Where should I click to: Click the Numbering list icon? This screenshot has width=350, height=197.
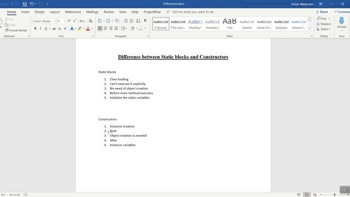(x=108, y=21)
